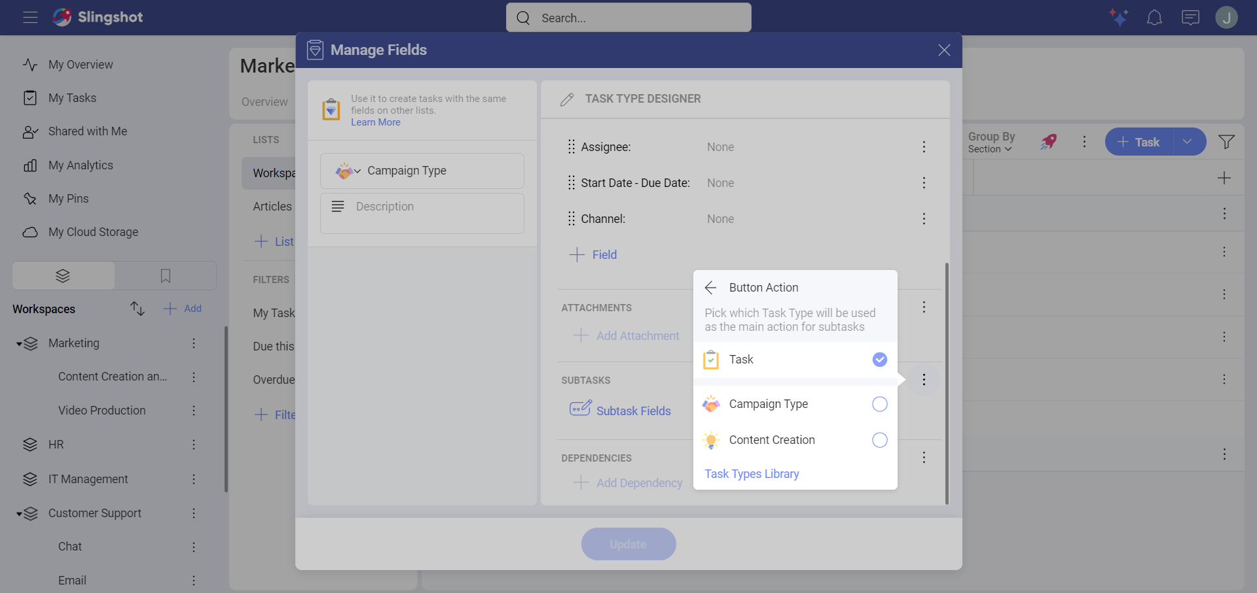Image resolution: width=1257 pixels, height=593 pixels.
Task: Open Subtask Fields
Action: [621, 411]
